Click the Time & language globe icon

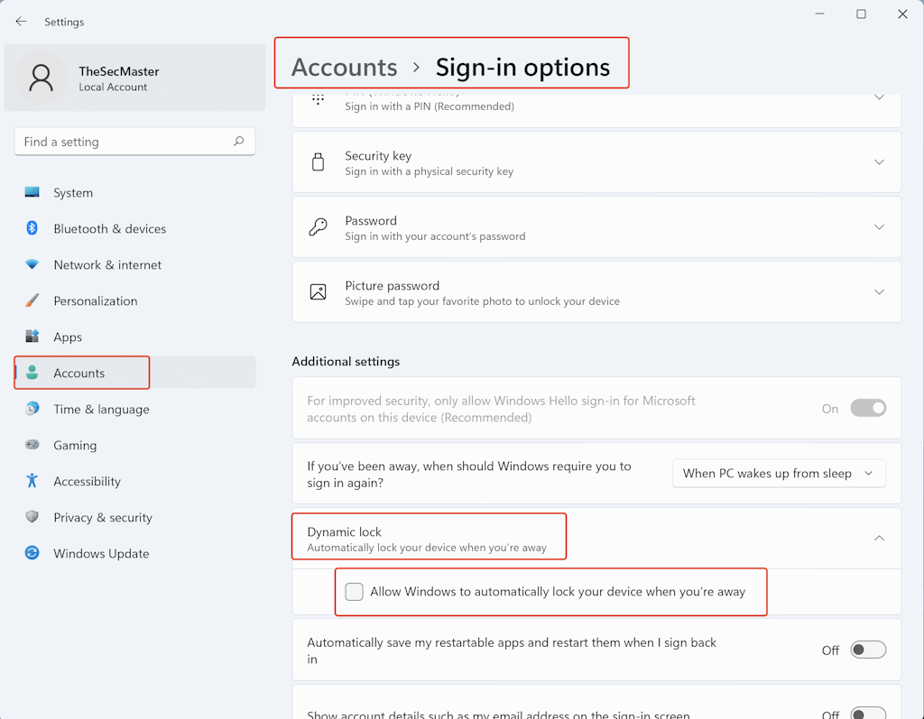click(x=32, y=409)
